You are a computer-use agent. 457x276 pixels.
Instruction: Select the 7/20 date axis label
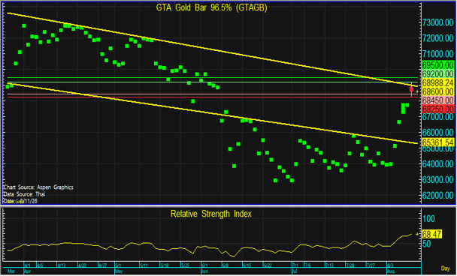[x=350, y=265]
